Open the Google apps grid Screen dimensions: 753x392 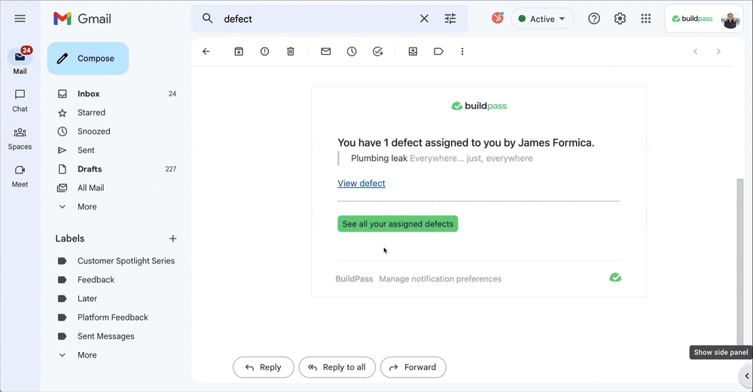(646, 19)
